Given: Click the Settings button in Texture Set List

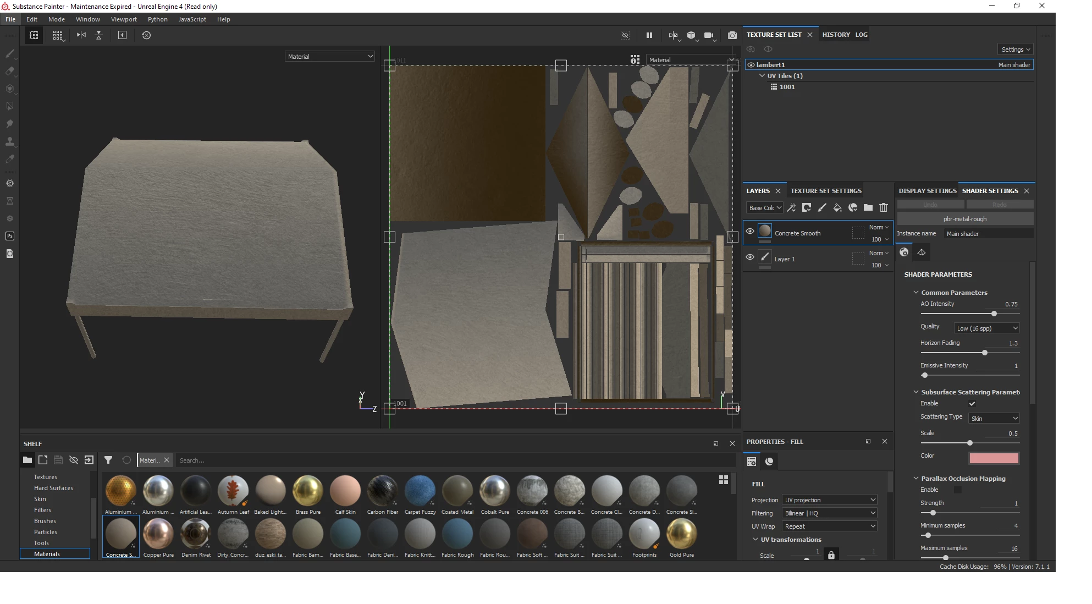Looking at the screenshot, I should pos(1015,50).
